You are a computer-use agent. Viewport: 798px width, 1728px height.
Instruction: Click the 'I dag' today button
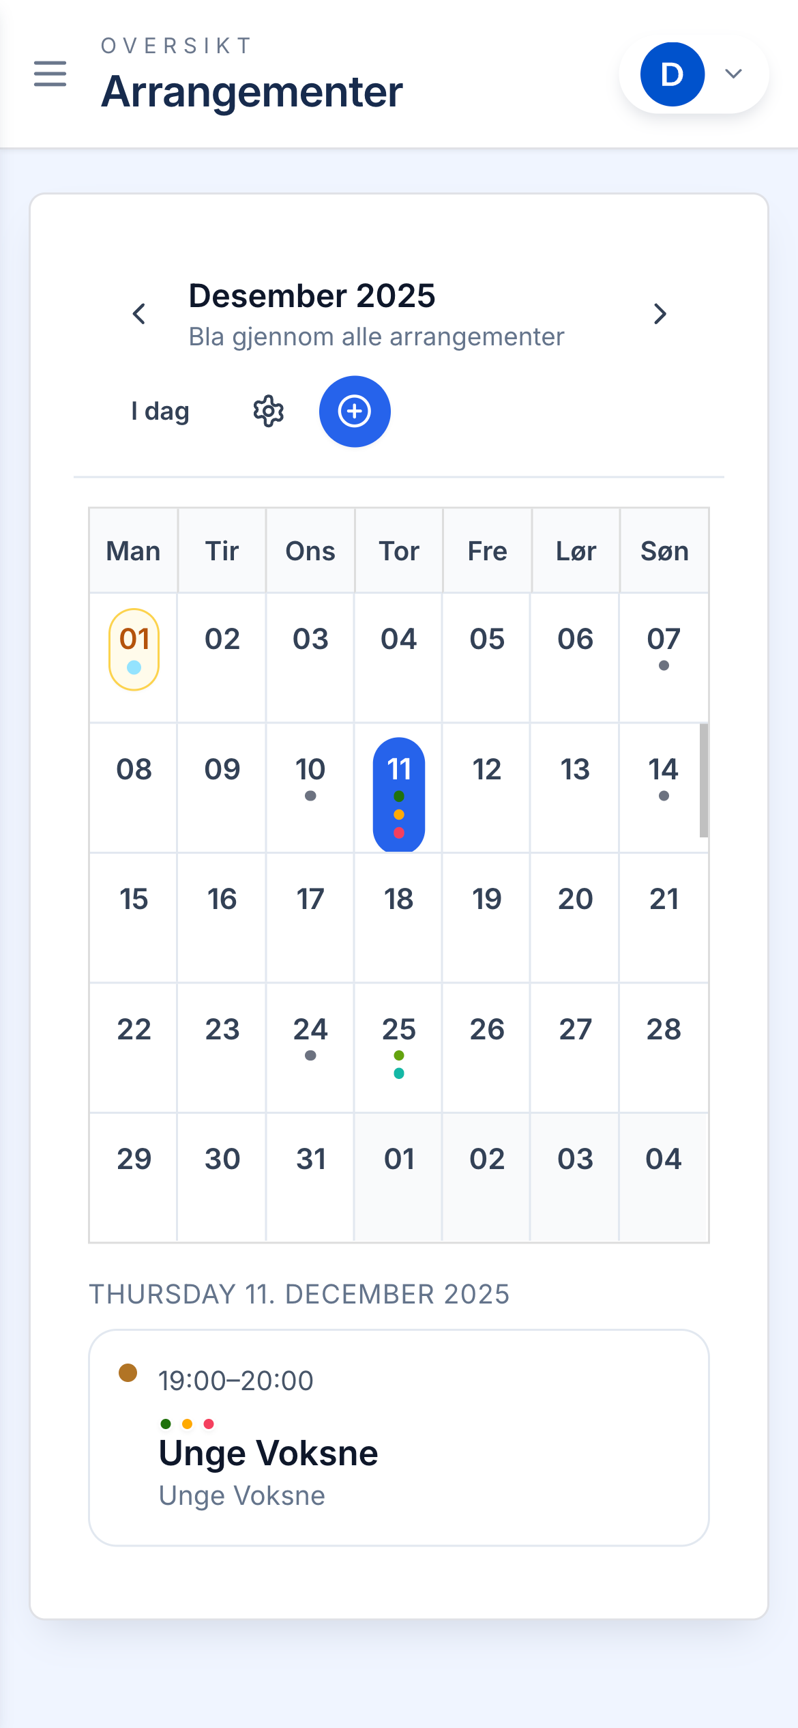pyautogui.click(x=160, y=412)
